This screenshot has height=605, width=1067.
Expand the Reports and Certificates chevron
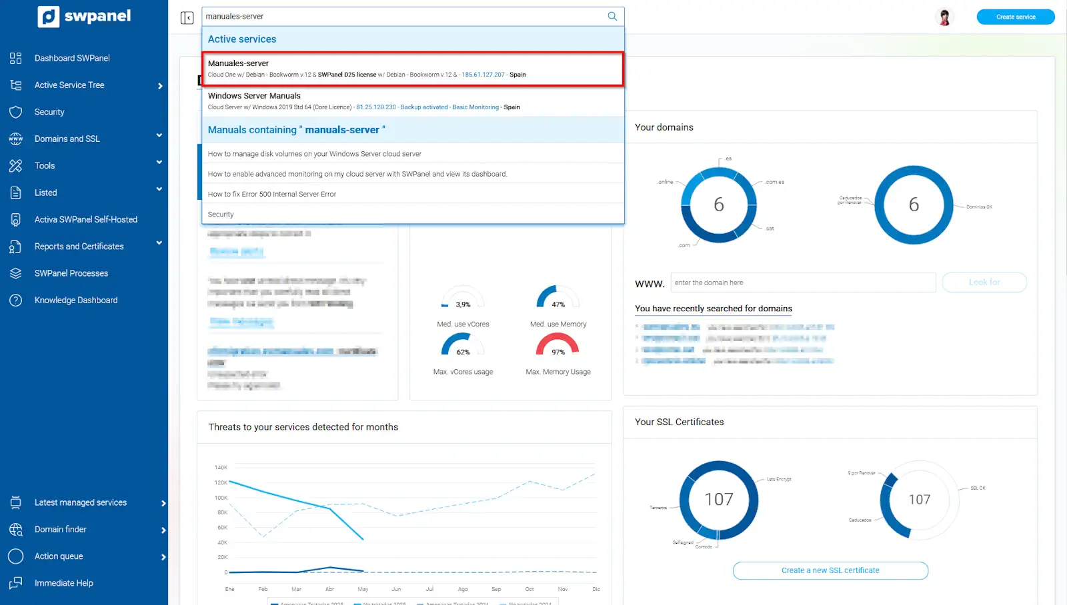(159, 243)
